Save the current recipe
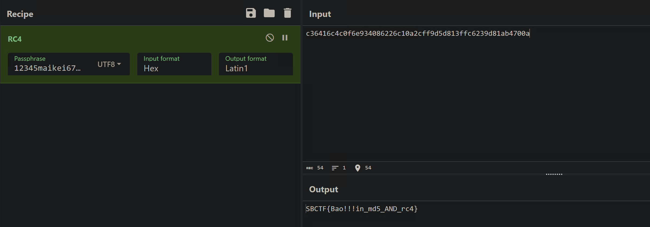 coord(251,13)
